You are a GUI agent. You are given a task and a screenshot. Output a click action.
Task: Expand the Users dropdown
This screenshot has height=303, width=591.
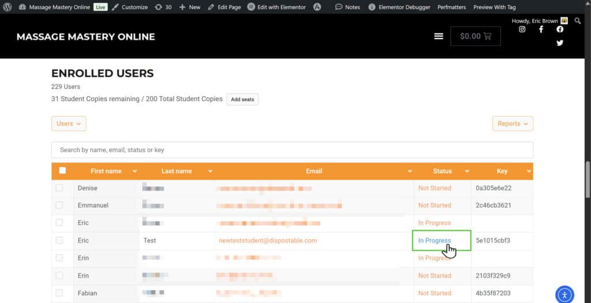coord(69,124)
